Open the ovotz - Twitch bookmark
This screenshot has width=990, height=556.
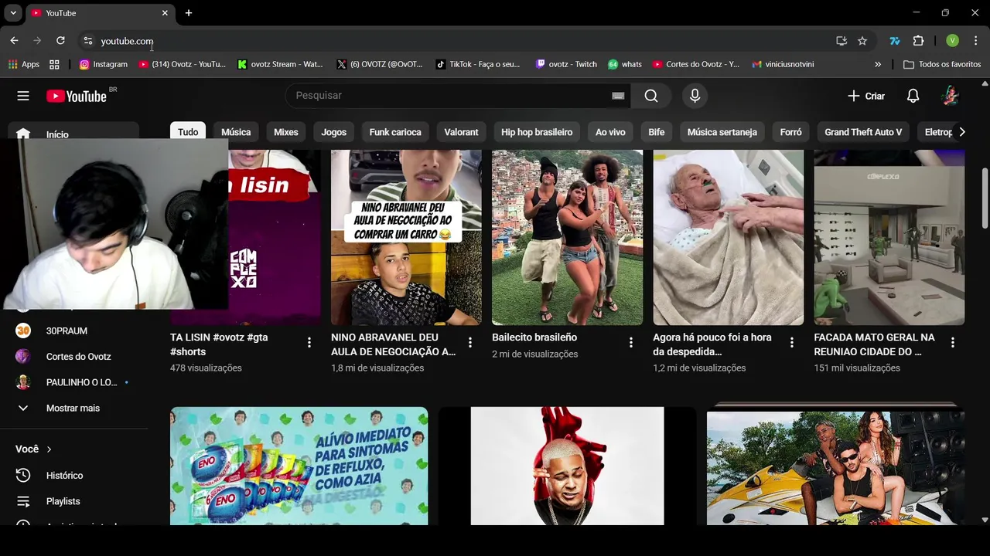click(566, 64)
